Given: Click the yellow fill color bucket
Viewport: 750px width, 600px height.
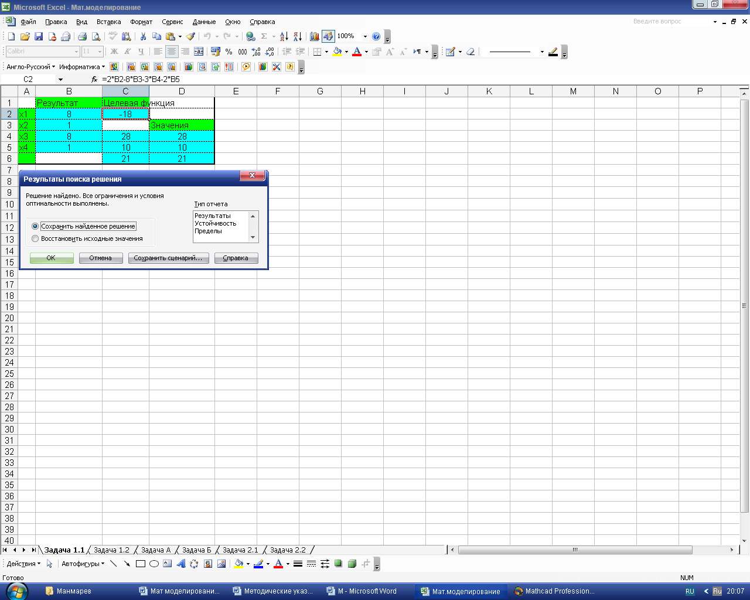Looking at the screenshot, I should pyautogui.click(x=337, y=52).
